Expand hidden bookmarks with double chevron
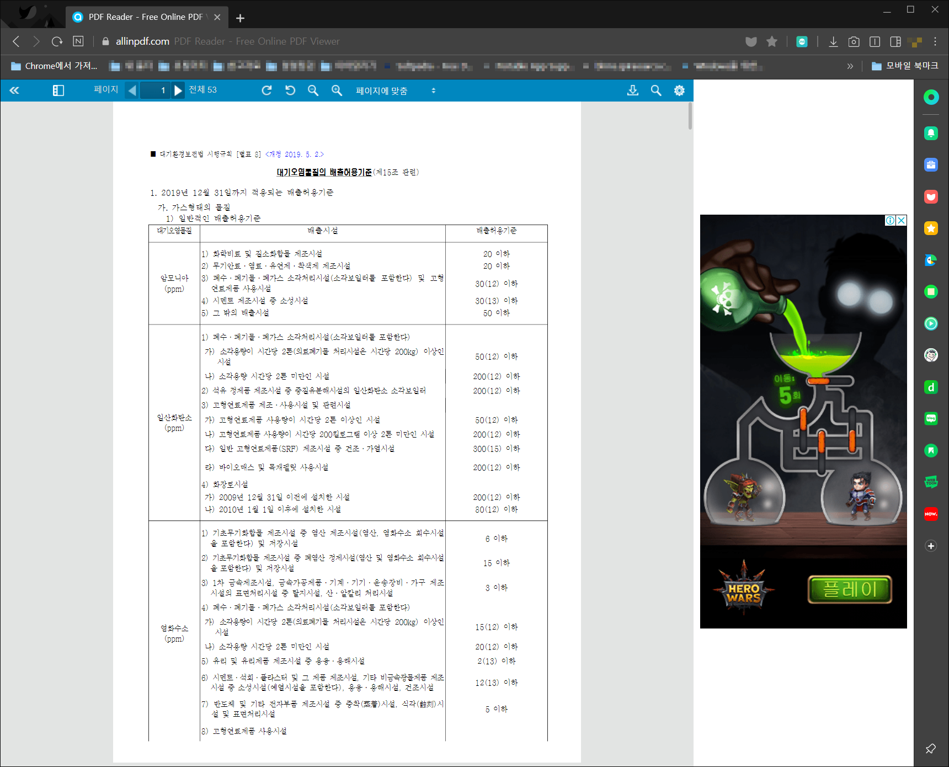 pos(850,66)
